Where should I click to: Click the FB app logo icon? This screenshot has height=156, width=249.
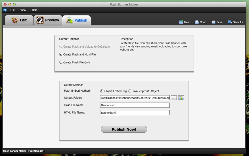[5, 10]
